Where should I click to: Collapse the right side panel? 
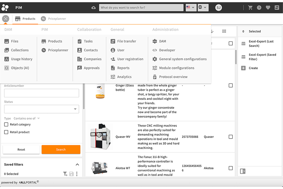click(242, 171)
